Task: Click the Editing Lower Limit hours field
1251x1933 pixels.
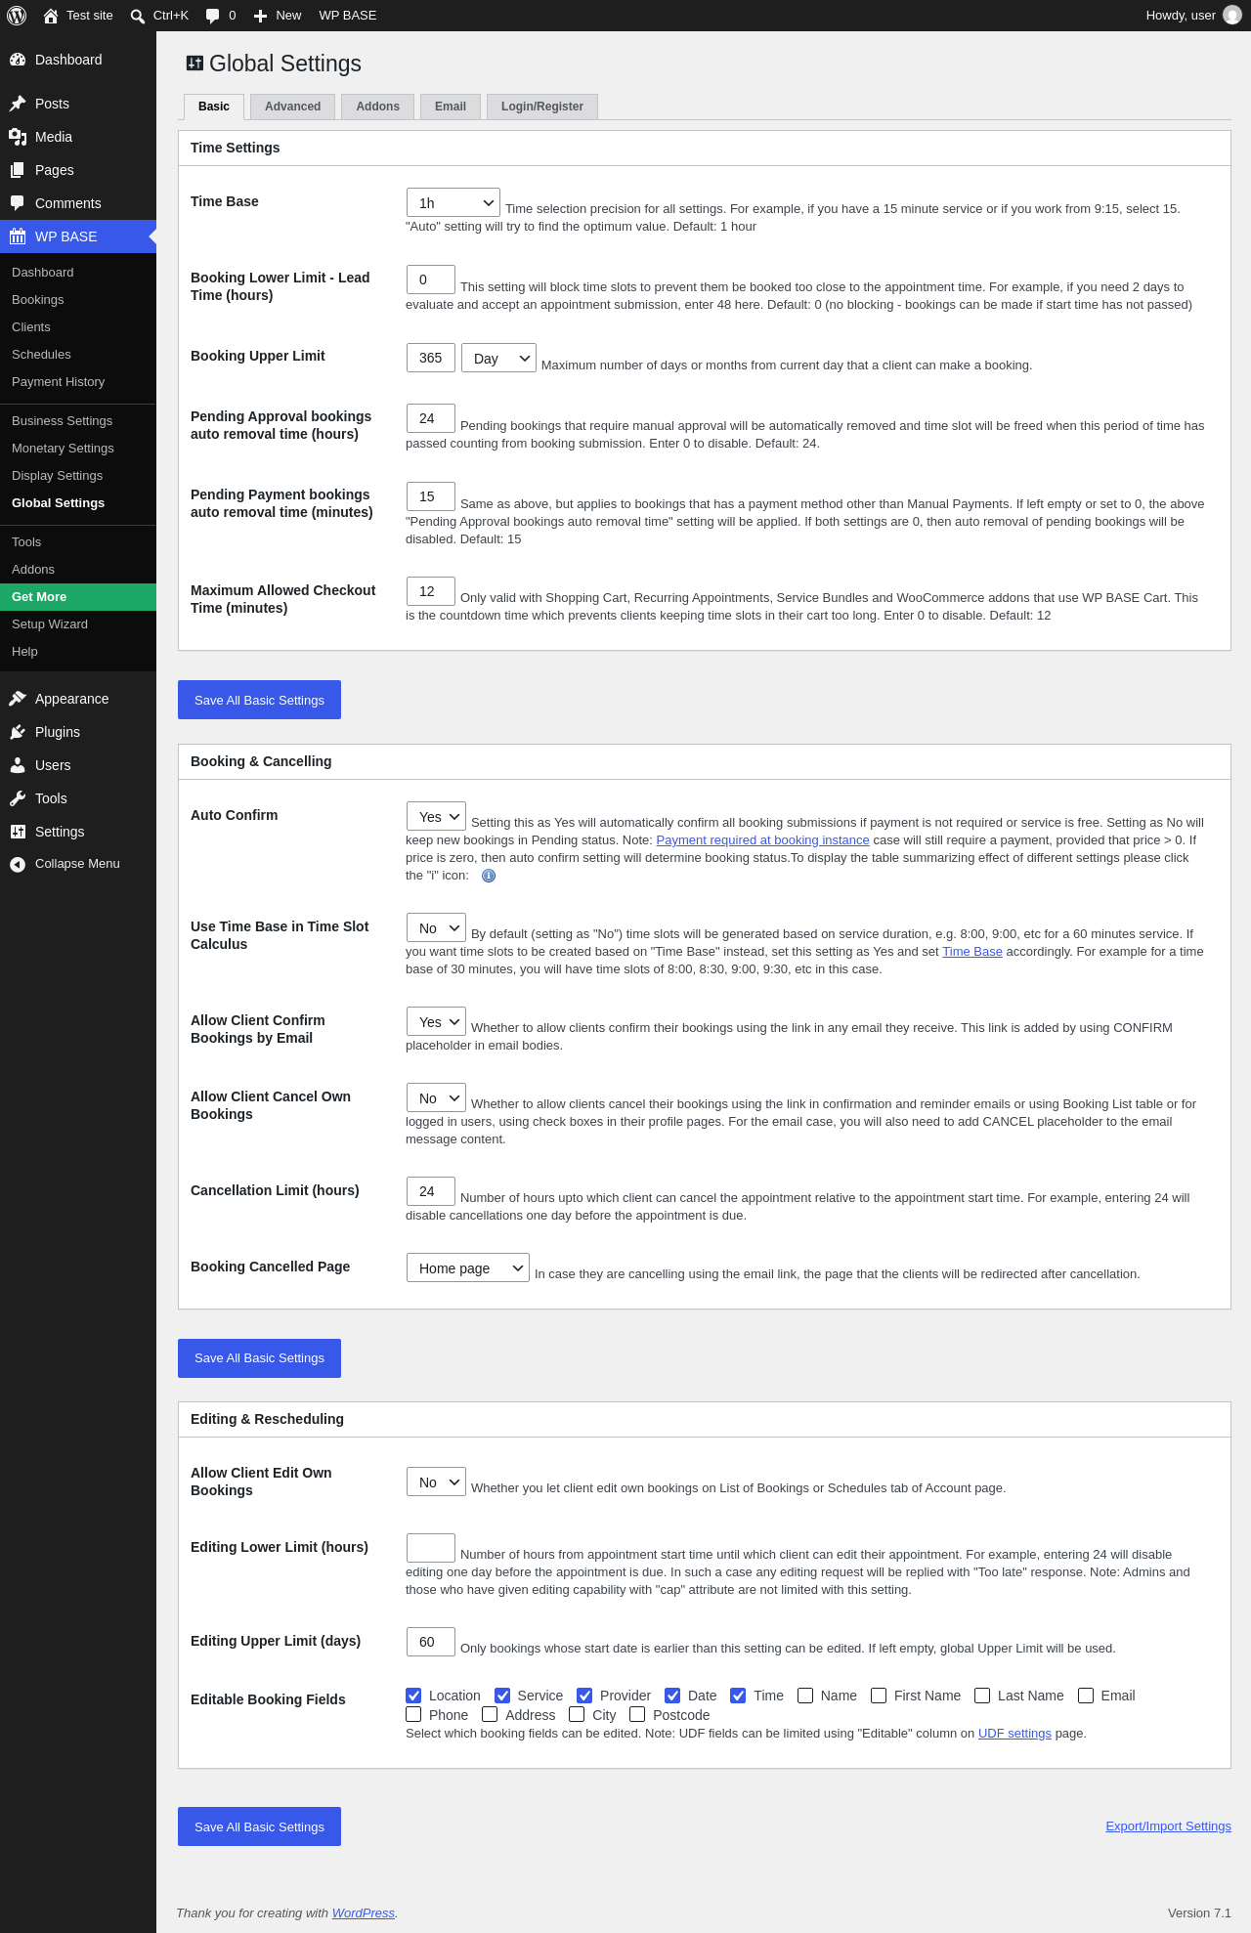Action: (x=431, y=1548)
